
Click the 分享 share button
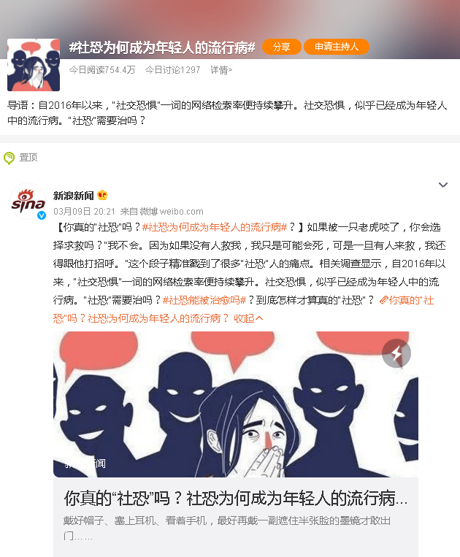pos(282,47)
